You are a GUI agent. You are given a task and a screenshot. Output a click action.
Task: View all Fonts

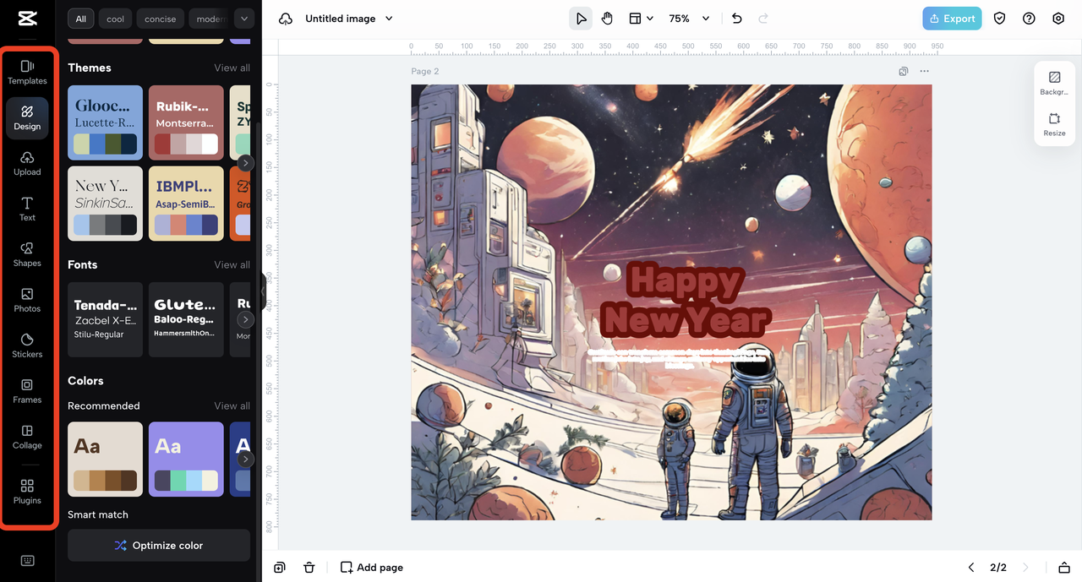tap(232, 264)
